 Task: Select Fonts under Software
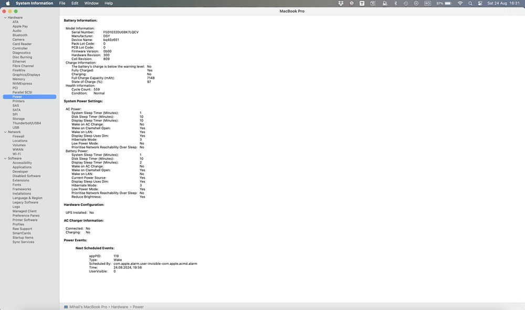17,184
